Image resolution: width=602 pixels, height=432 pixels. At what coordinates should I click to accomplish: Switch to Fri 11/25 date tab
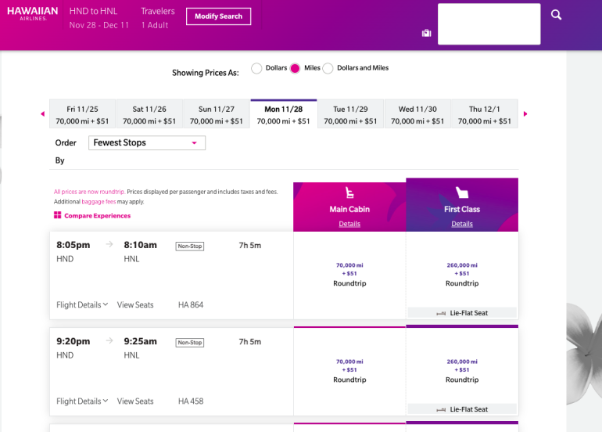tap(82, 115)
